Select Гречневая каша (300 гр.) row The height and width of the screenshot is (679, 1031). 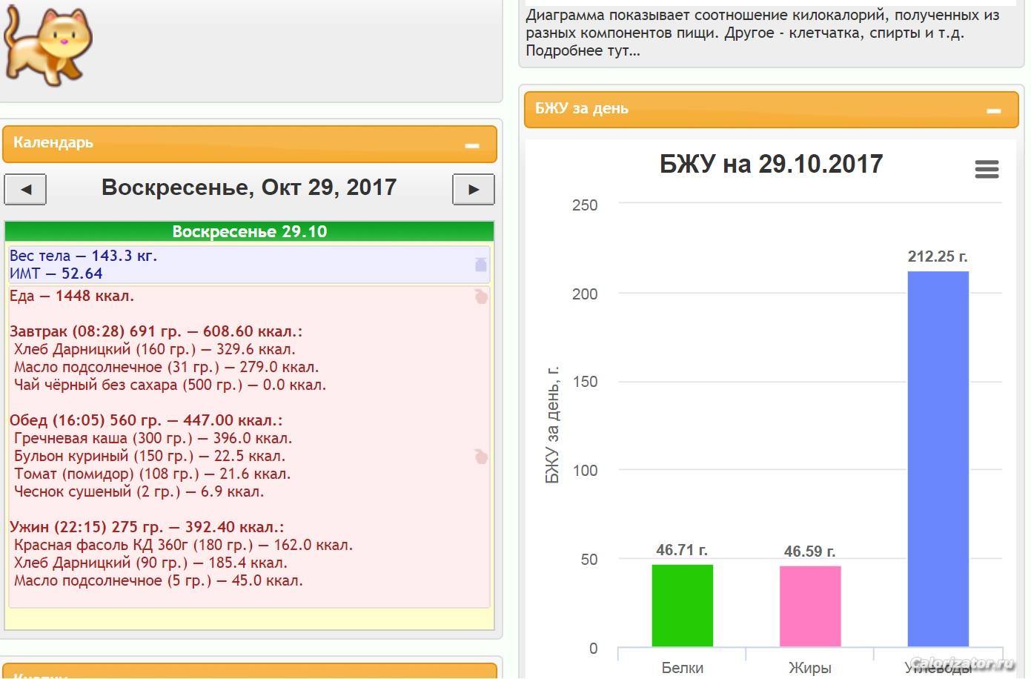[x=153, y=438]
